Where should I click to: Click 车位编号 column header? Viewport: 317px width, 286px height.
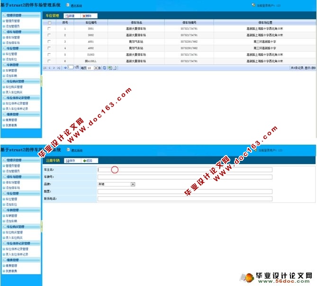click(x=91, y=23)
